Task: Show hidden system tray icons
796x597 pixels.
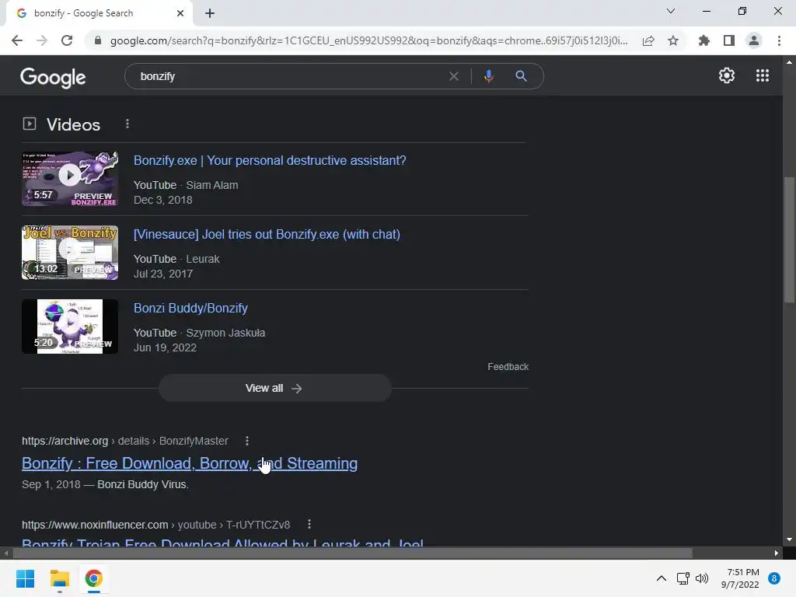Action: [x=661, y=578]
